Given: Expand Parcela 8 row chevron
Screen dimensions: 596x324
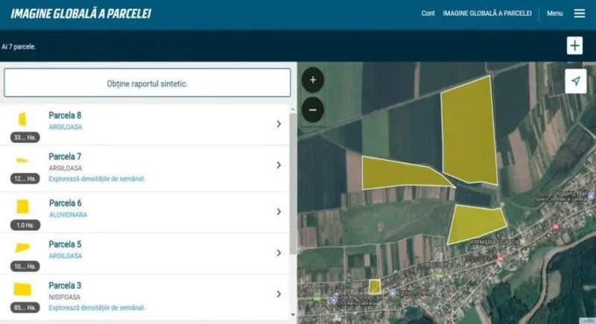Looking at the screenshot, I should [279, 124].
